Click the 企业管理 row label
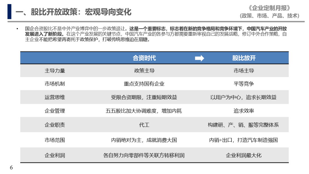The width and height of the screenshot is (309, 174). pyautogui.click(x=55, y=111)
